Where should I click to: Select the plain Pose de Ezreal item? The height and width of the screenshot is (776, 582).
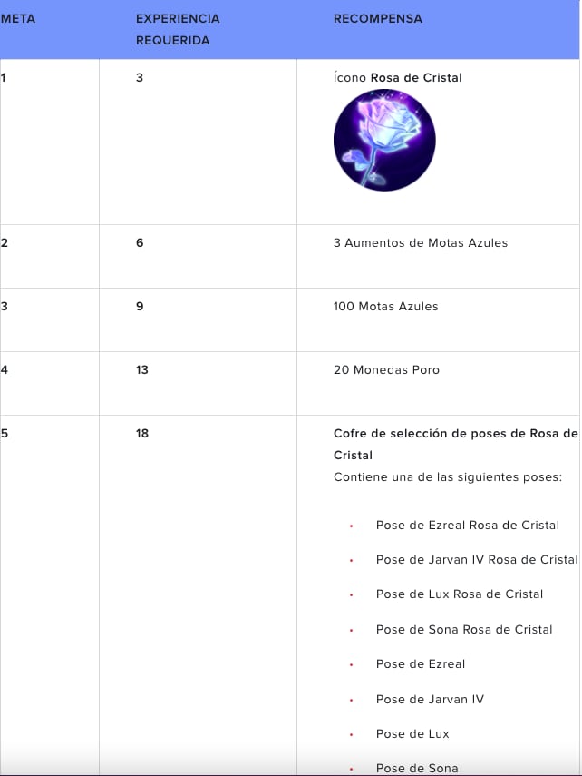click(x=420, y=664)
